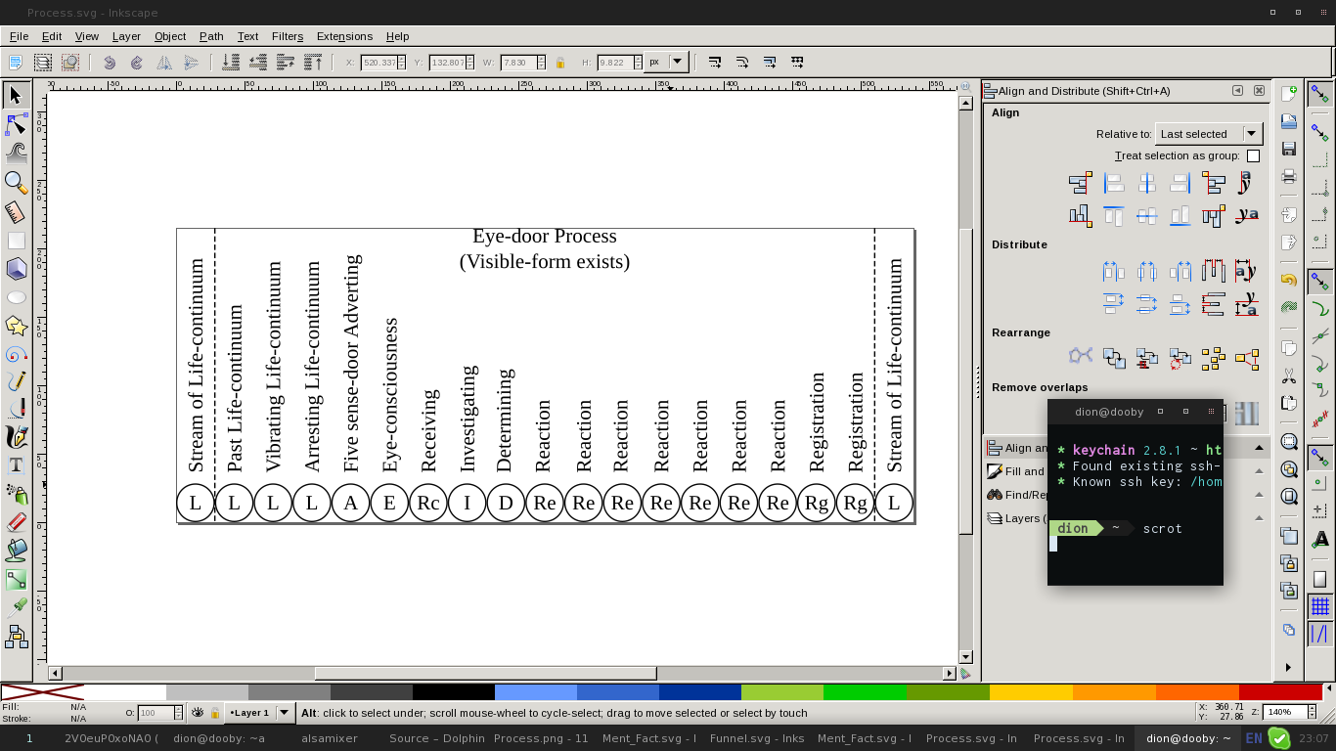Open the Object menu
The image size is (1336, 751).
tap(170, 36)
